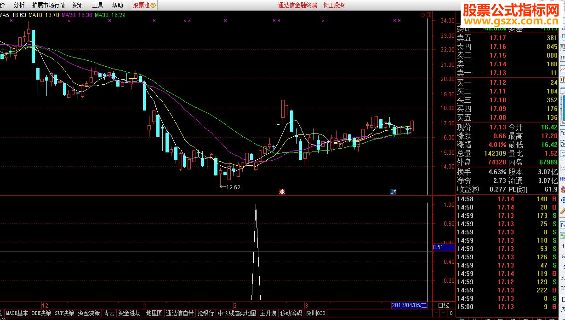Image resolution: width=565 pixels, height=320 pixels.
Task: Click the blue 财 marker on chart
Action: tap(393, 192)
